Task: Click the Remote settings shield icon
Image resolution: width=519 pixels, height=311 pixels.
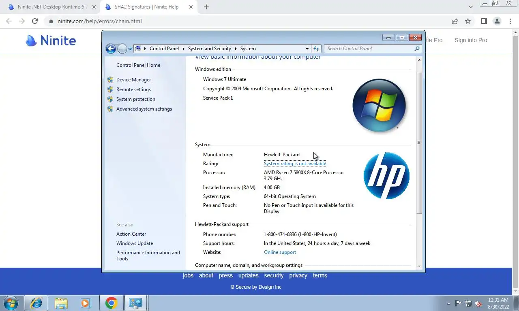Action: click(x=110, y=89)
